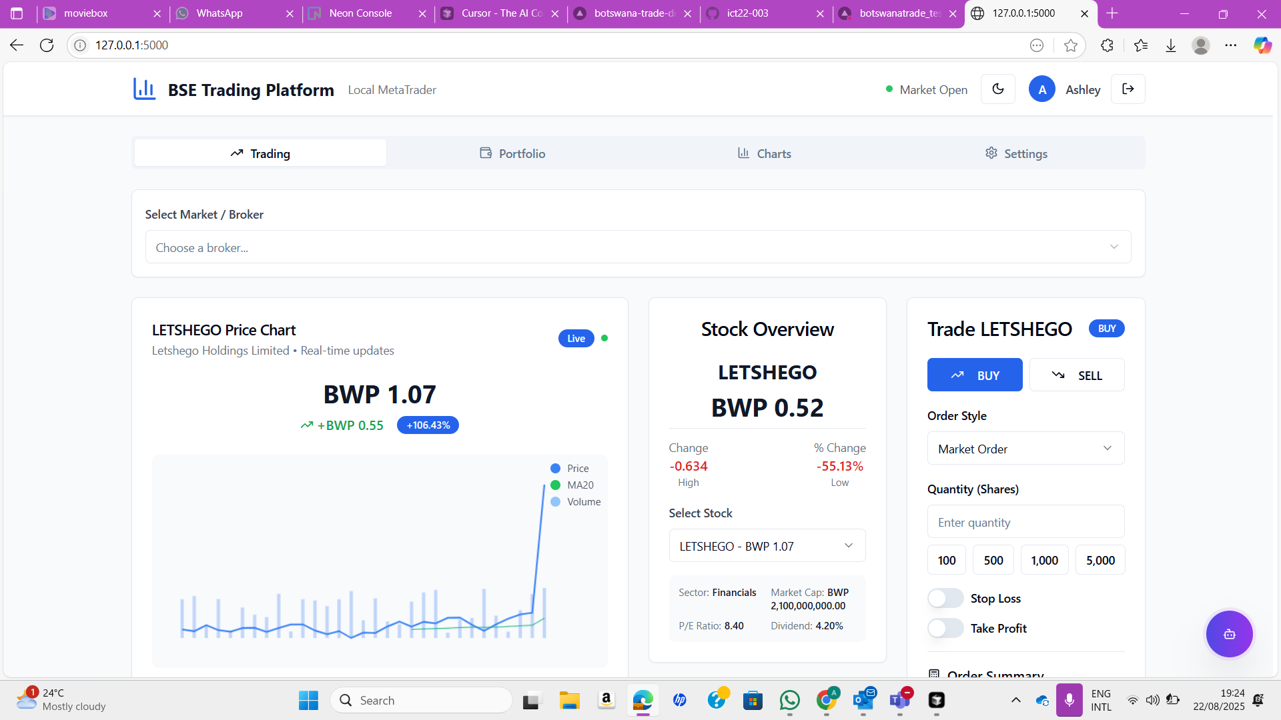Switch to the Portfolio tab
This screenshot has height=720, width=1281.
tap(512, 153)
